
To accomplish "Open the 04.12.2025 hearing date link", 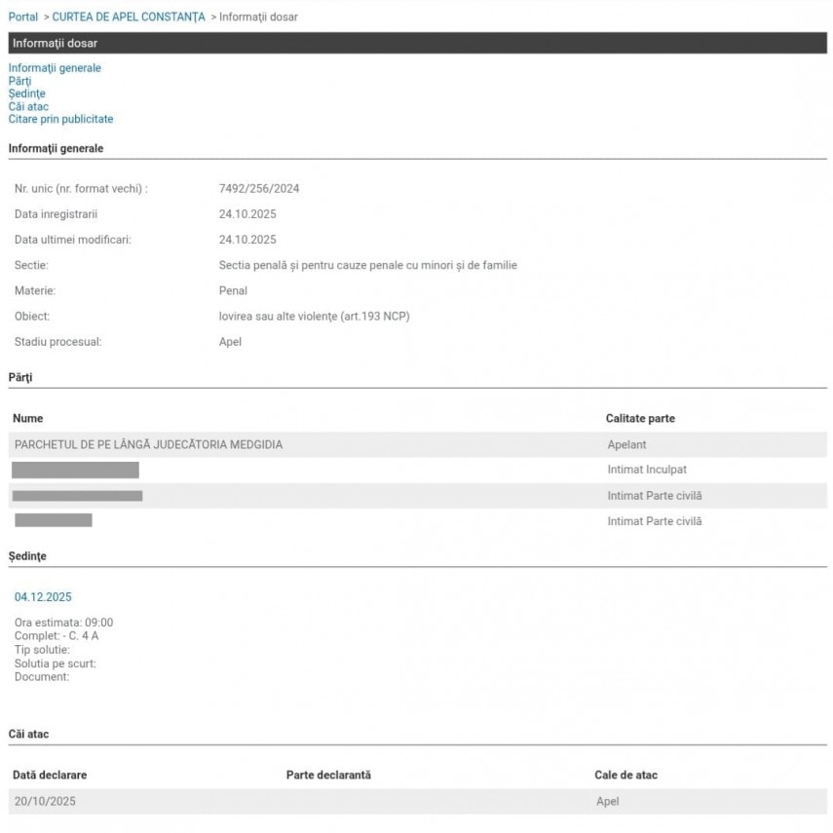I will pyautogui.click(x=43, y=597).
